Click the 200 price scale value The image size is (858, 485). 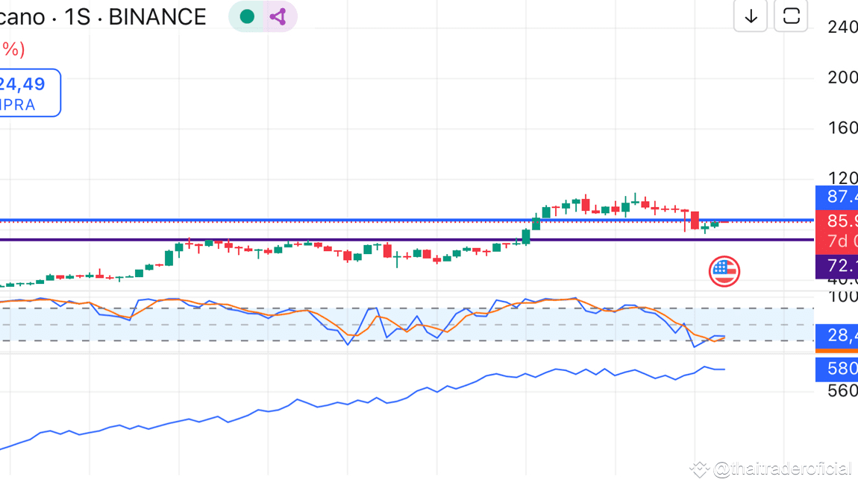(842, 77)
